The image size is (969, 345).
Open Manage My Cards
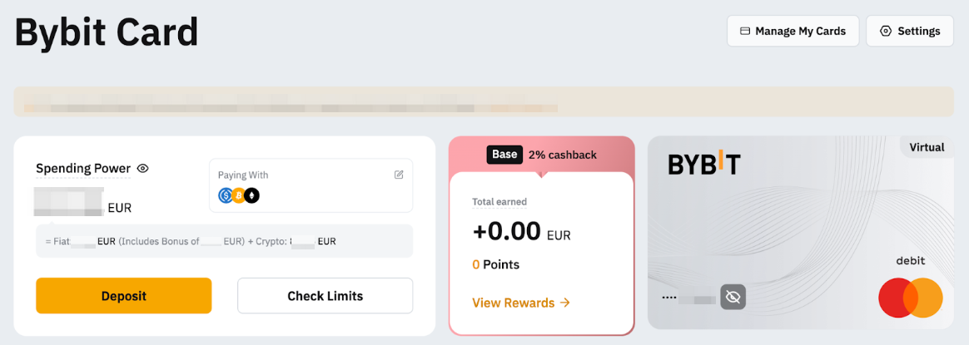pyautogui.click(x=793, y=31)
